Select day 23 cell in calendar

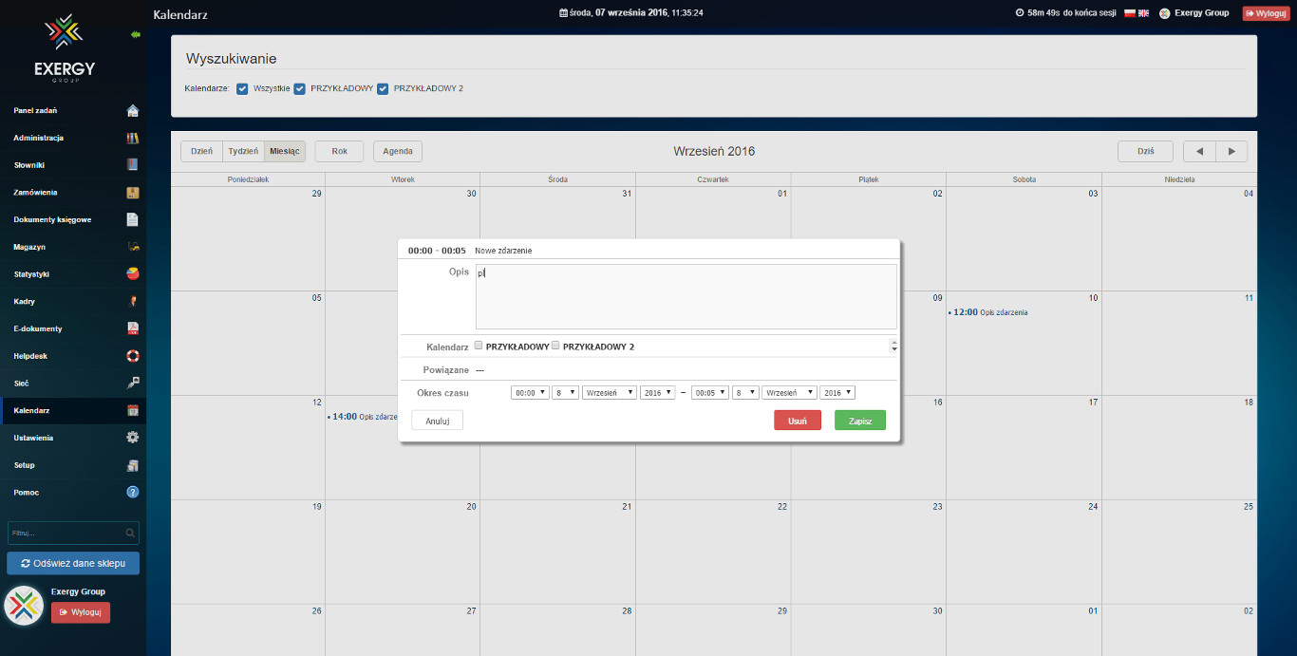[868, 552]
